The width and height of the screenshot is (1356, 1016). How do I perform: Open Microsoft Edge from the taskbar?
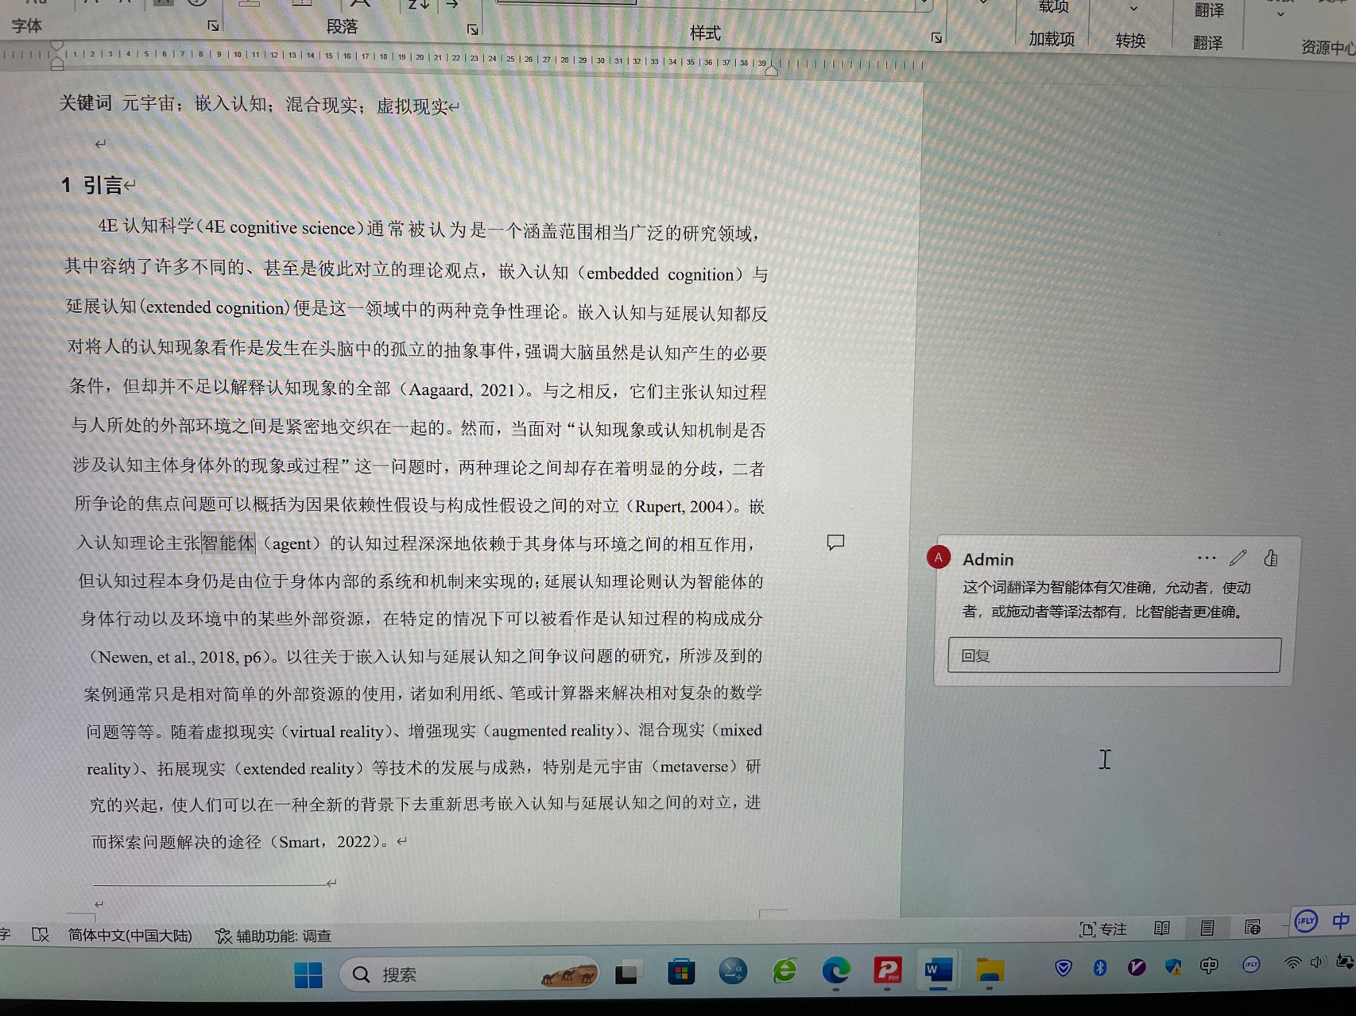pyautogui.click(x=835, y=970)
